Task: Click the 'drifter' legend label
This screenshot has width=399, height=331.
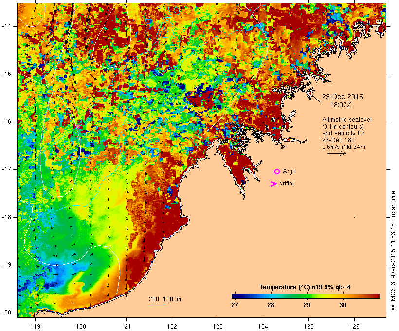Action: pyautogui.click(x=287, y=184)
